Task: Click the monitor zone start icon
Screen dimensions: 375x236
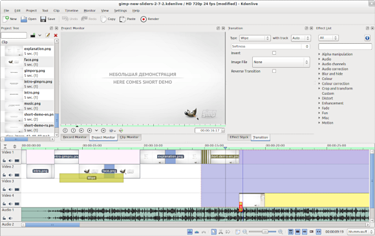Action: (65, 130)
